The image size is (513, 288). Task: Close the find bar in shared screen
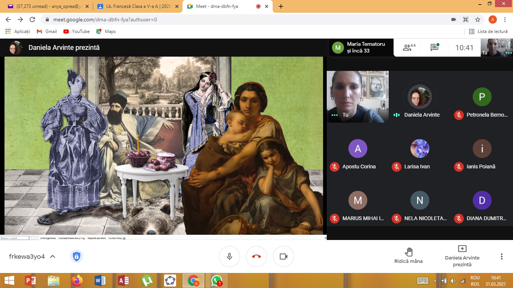[325, 238]
